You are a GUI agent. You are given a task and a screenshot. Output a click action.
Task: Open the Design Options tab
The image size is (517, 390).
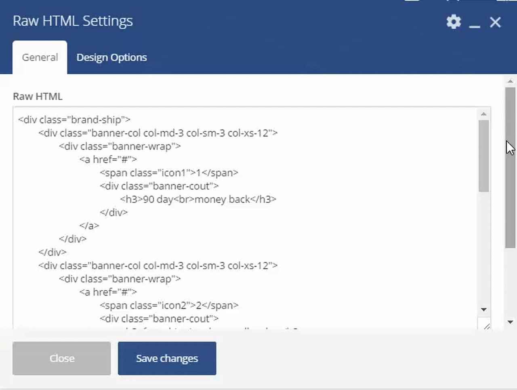tap(111, 57)
